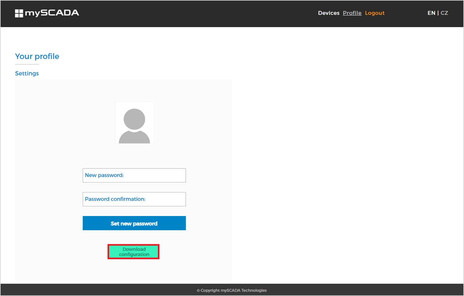
Task: Open the Profile menu item
Action: pos(352,13)
